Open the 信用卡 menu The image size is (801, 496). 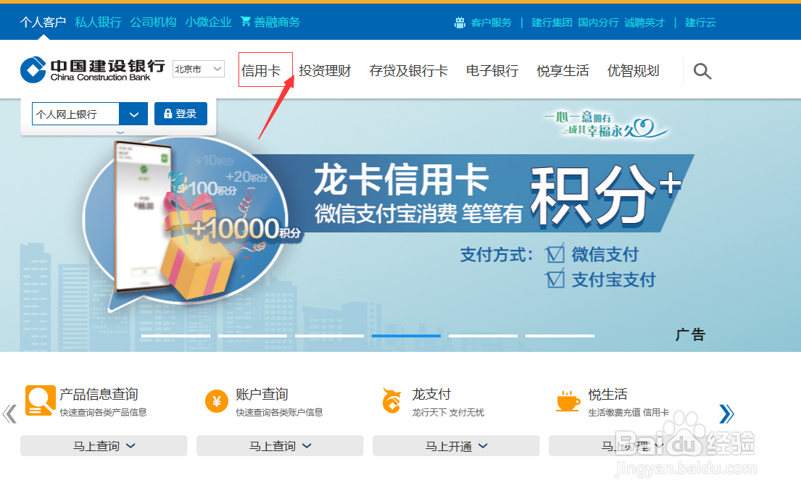pos(261,70)
